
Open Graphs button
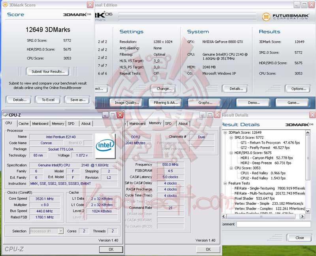point(205,103)
